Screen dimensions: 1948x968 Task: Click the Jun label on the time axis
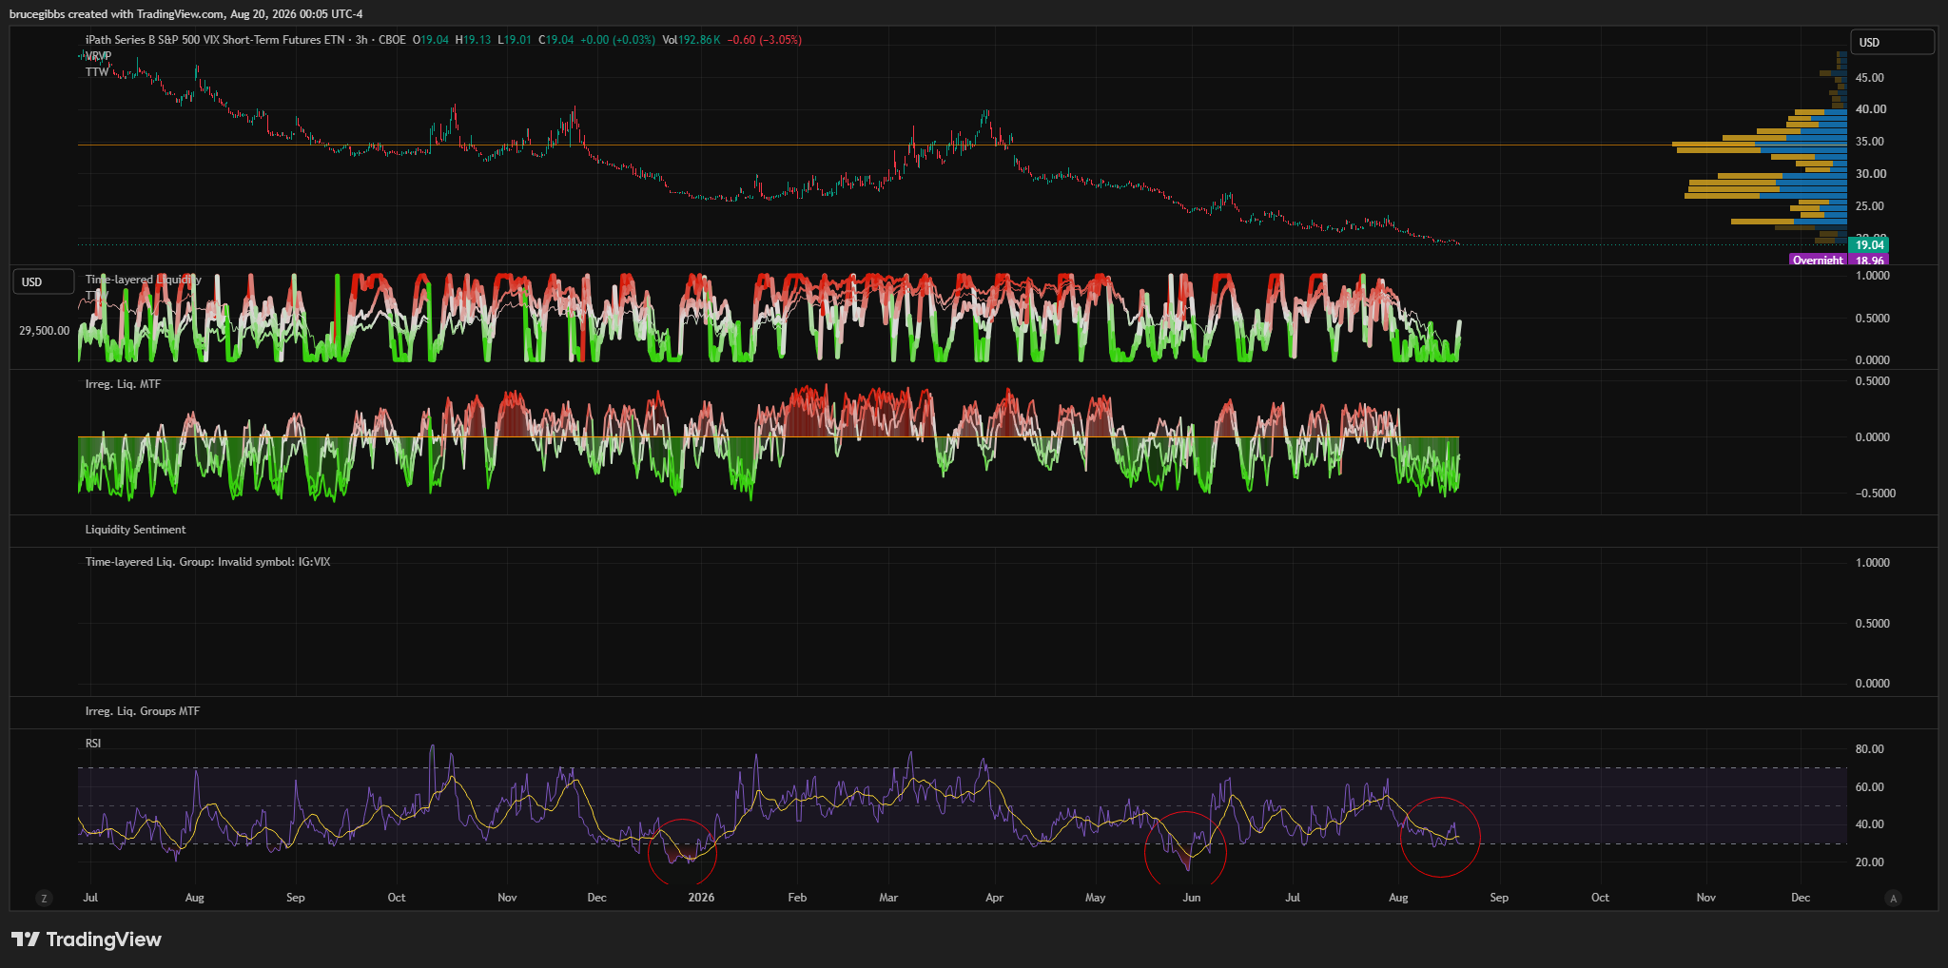(1192, 898)
